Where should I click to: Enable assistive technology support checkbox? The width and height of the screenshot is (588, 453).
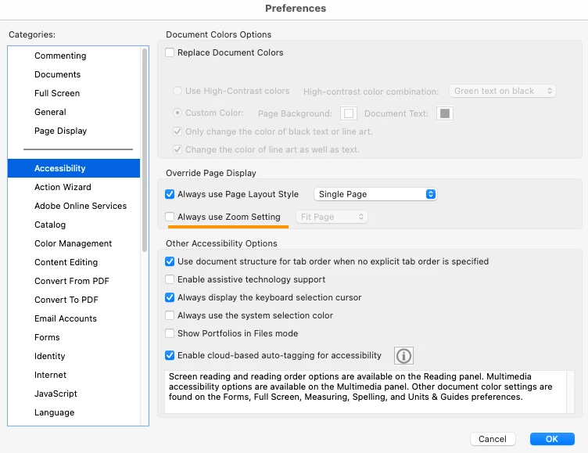170,279
